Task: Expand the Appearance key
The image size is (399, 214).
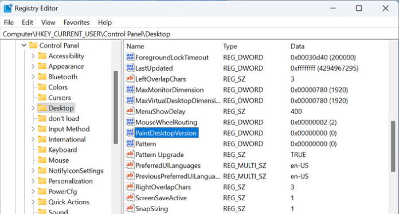Action: 33,66
